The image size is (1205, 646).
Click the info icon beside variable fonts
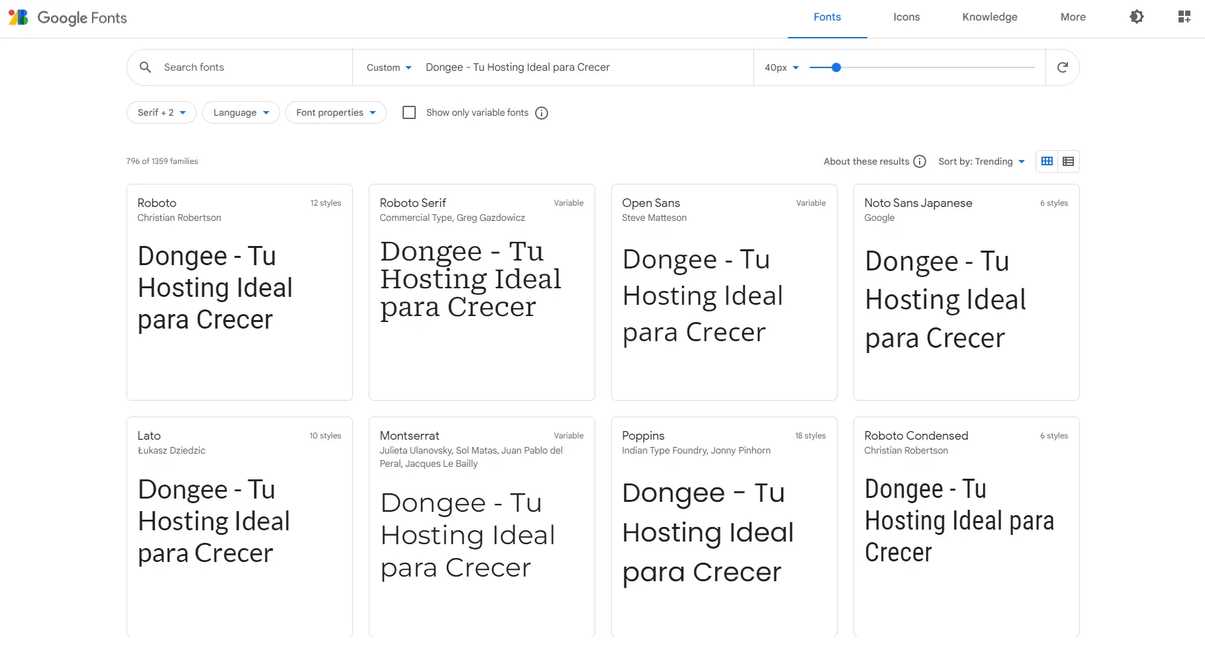point(542,113)
